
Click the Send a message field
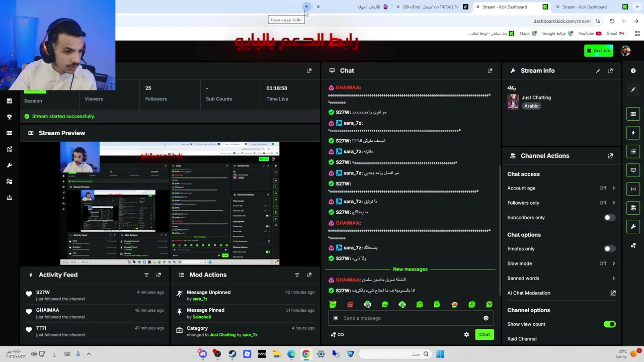coord(410,318)
